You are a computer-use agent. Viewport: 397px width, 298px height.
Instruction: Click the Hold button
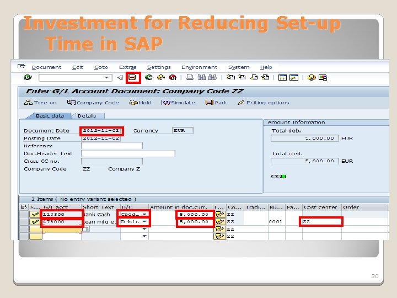tap(140, 103)
